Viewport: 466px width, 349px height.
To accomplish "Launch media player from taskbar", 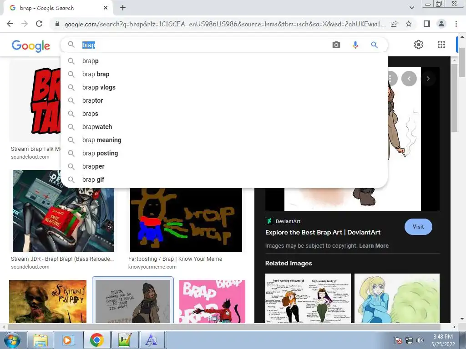I will tap(67, 340).
